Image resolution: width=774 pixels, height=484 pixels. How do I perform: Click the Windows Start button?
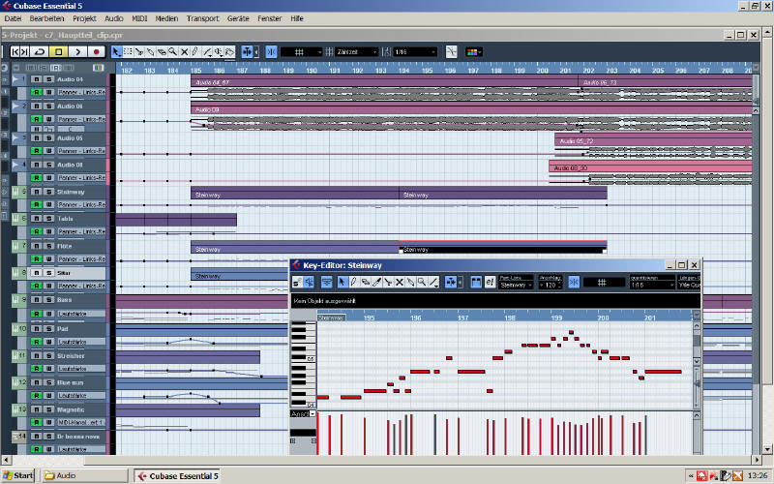point(18,475)
